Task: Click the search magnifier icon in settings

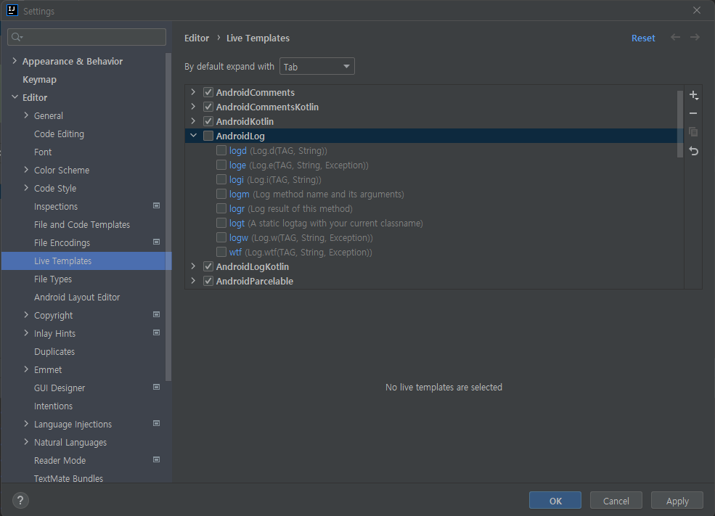Action: pos(17,37)
